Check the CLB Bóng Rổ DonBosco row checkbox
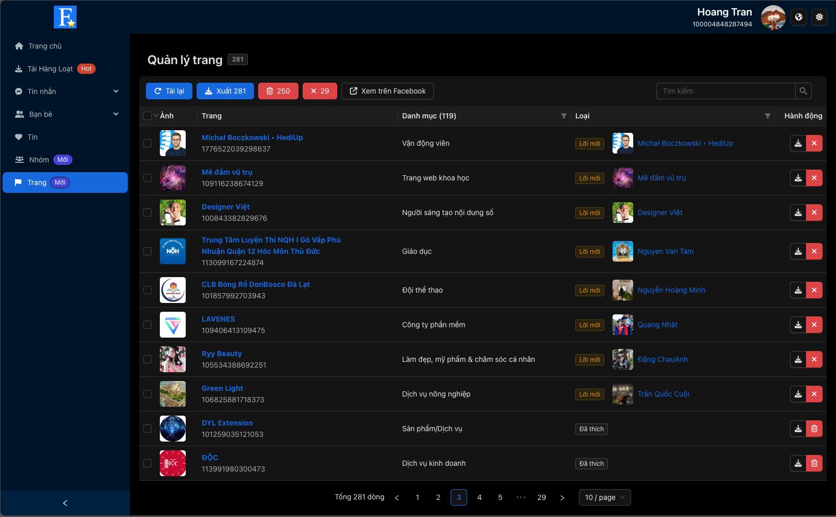The image size is (836, 517). point(147,290)
